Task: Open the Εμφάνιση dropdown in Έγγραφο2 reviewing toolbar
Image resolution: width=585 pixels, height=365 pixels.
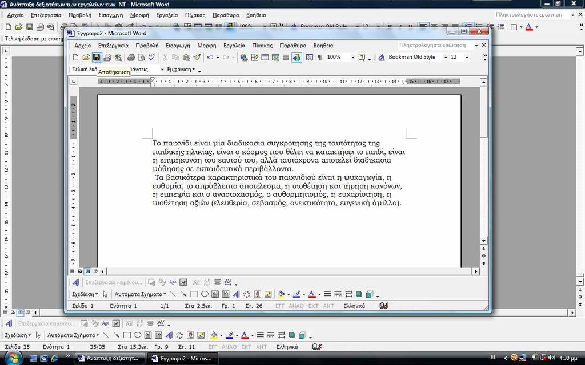Action: pos(181,70)
